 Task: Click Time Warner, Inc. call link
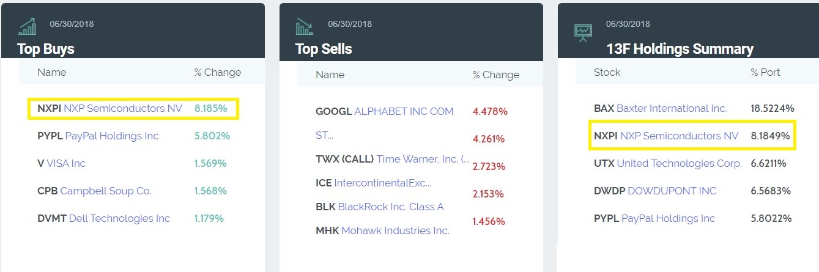(x=423, y=159)
